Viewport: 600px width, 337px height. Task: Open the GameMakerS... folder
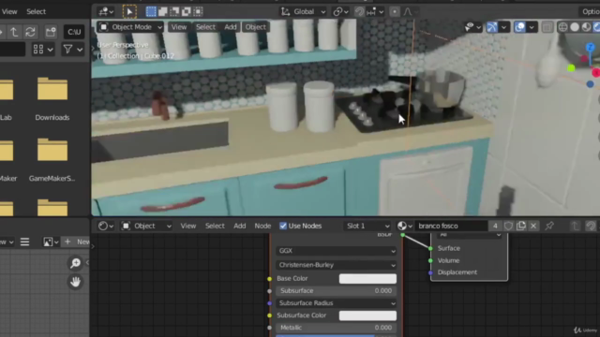52,160
